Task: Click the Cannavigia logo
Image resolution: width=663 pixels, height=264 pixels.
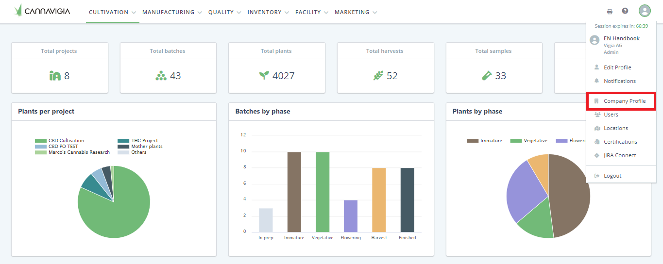Action: point(42,10)
